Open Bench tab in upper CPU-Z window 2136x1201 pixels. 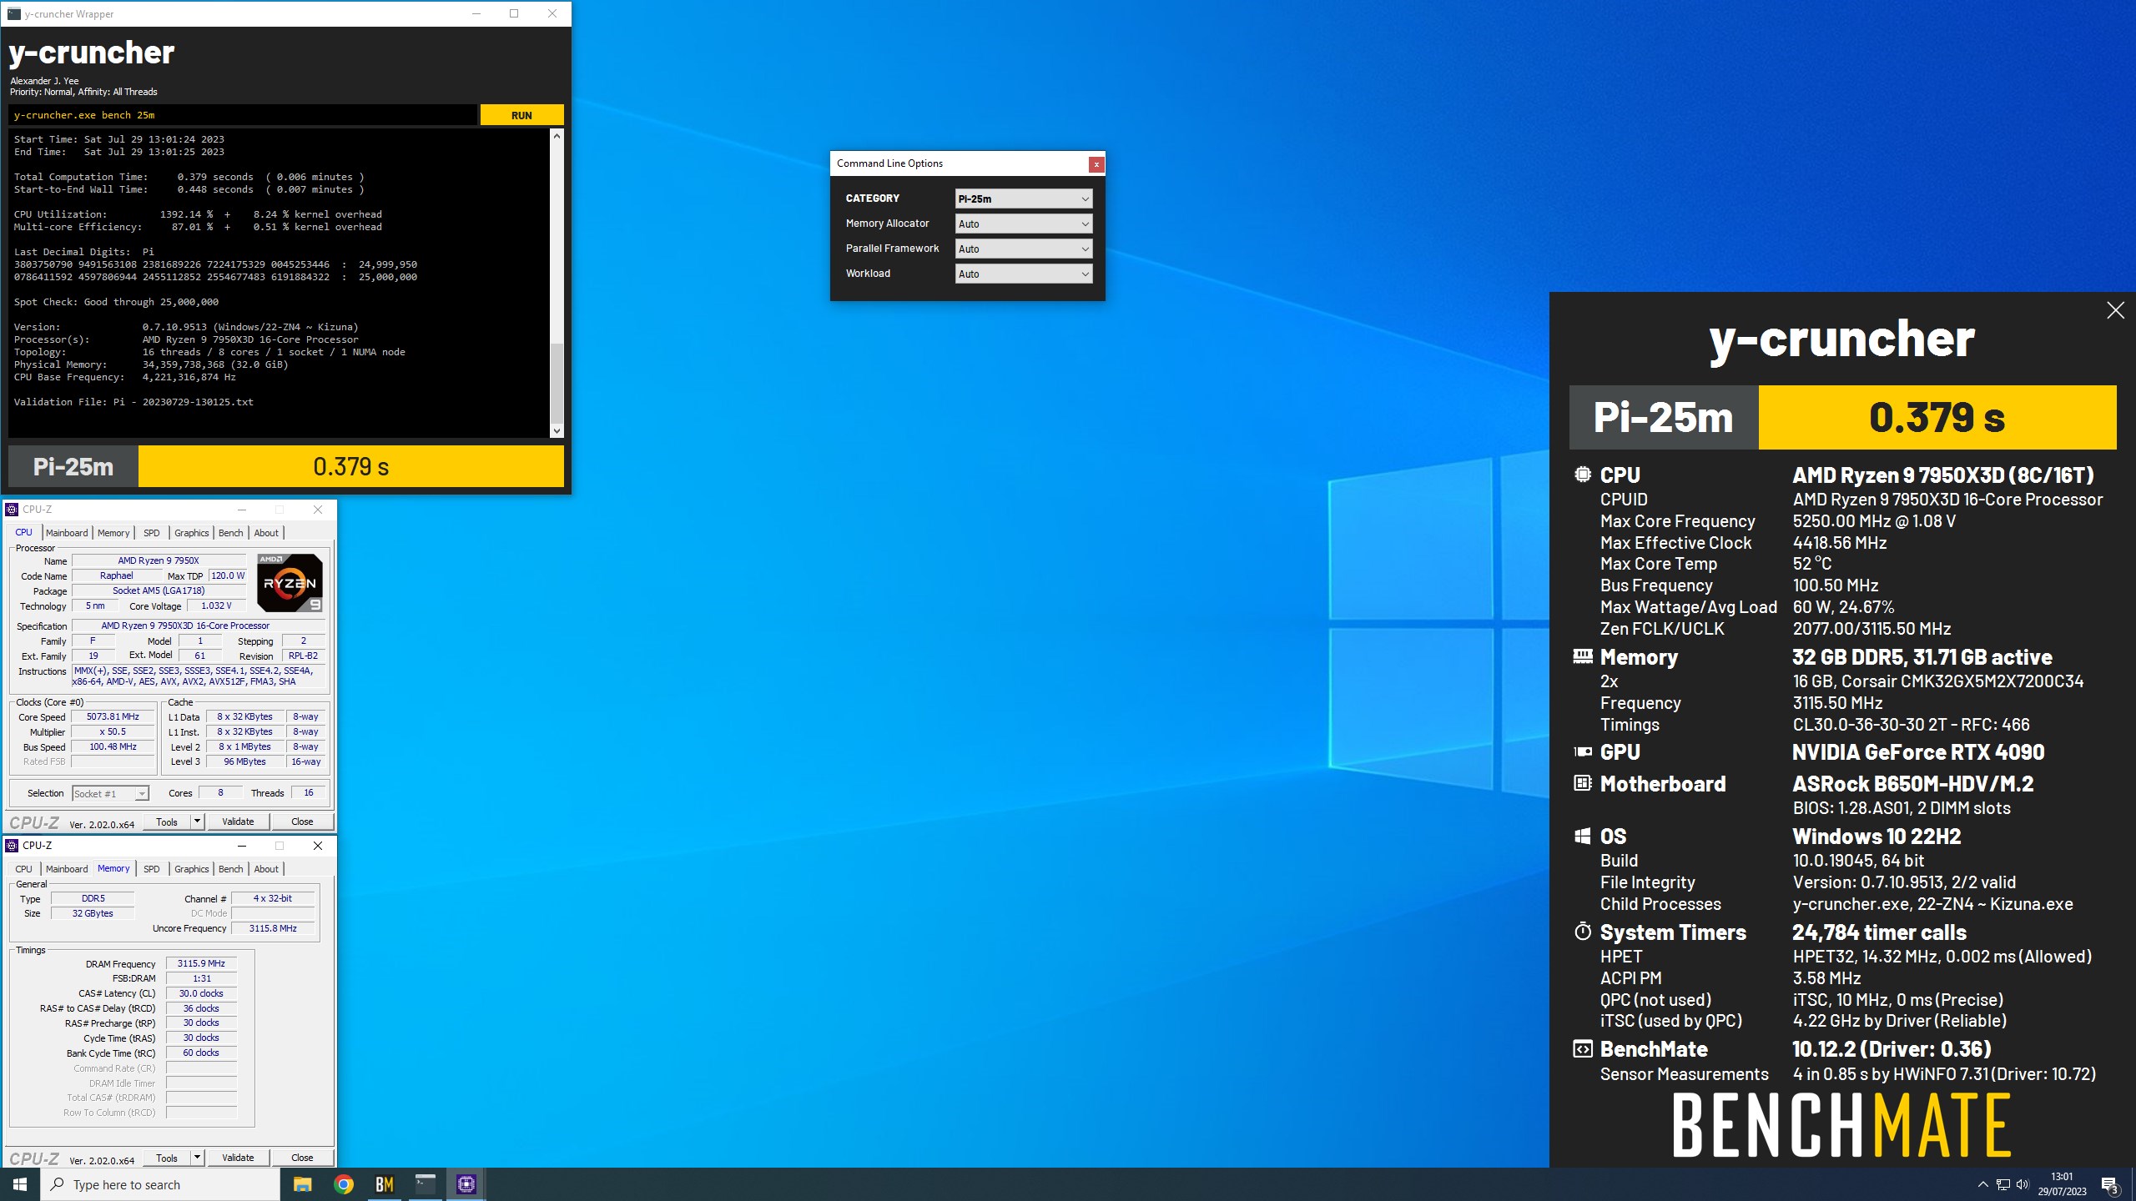231,533
